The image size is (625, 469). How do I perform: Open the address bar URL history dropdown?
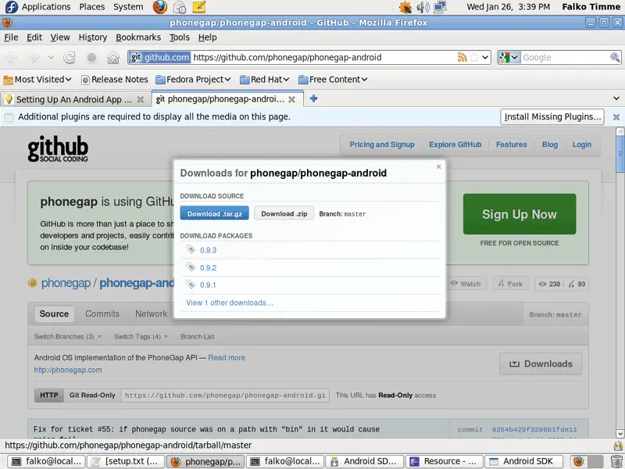point(485,57)
